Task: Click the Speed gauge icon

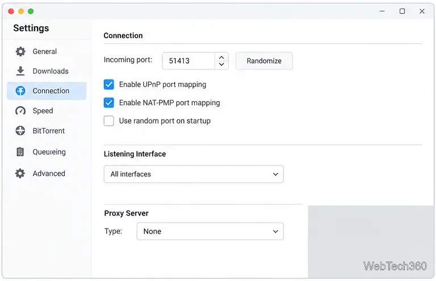Action: pyautogui.click(x=20, y=110)
